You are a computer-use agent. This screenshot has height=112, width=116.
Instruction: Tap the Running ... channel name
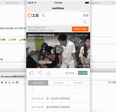pos(71,73)
